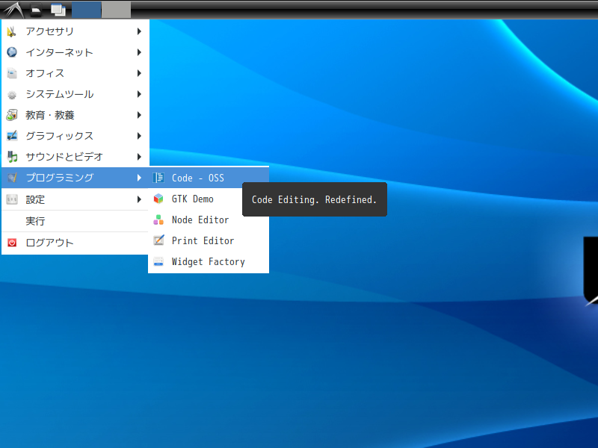Switch to the first workspace in pager
The height and width of the screenshot is (448, 598).
pyautogui.click(x=87, y=10)
